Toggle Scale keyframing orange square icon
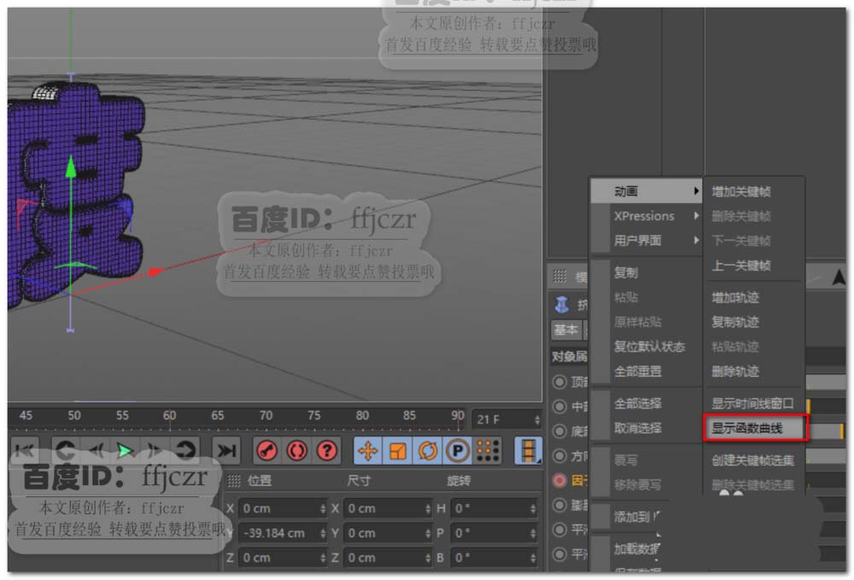Screen dimensions: 854x580 coord(398,450)
